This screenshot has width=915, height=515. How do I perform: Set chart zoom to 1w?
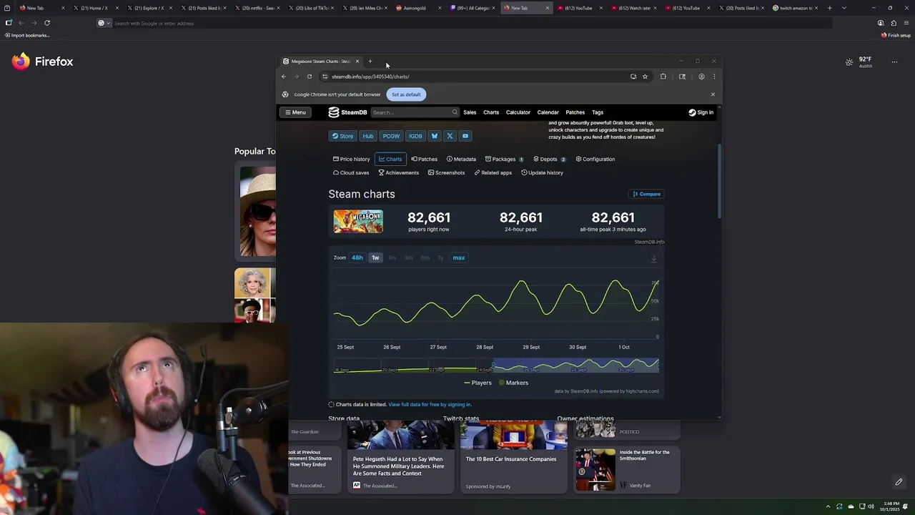pos(375,257)
